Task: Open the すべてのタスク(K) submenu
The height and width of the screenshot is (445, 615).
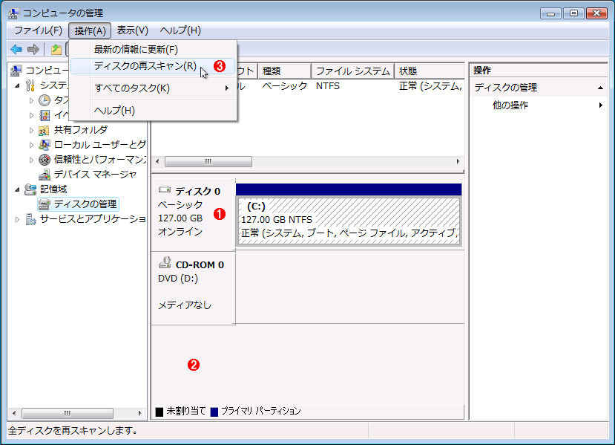Action: click(154, 88)
